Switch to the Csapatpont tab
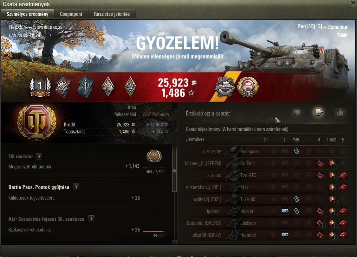Image resolution: width=357 pixels, height=257 pixels. pos(71,14)
